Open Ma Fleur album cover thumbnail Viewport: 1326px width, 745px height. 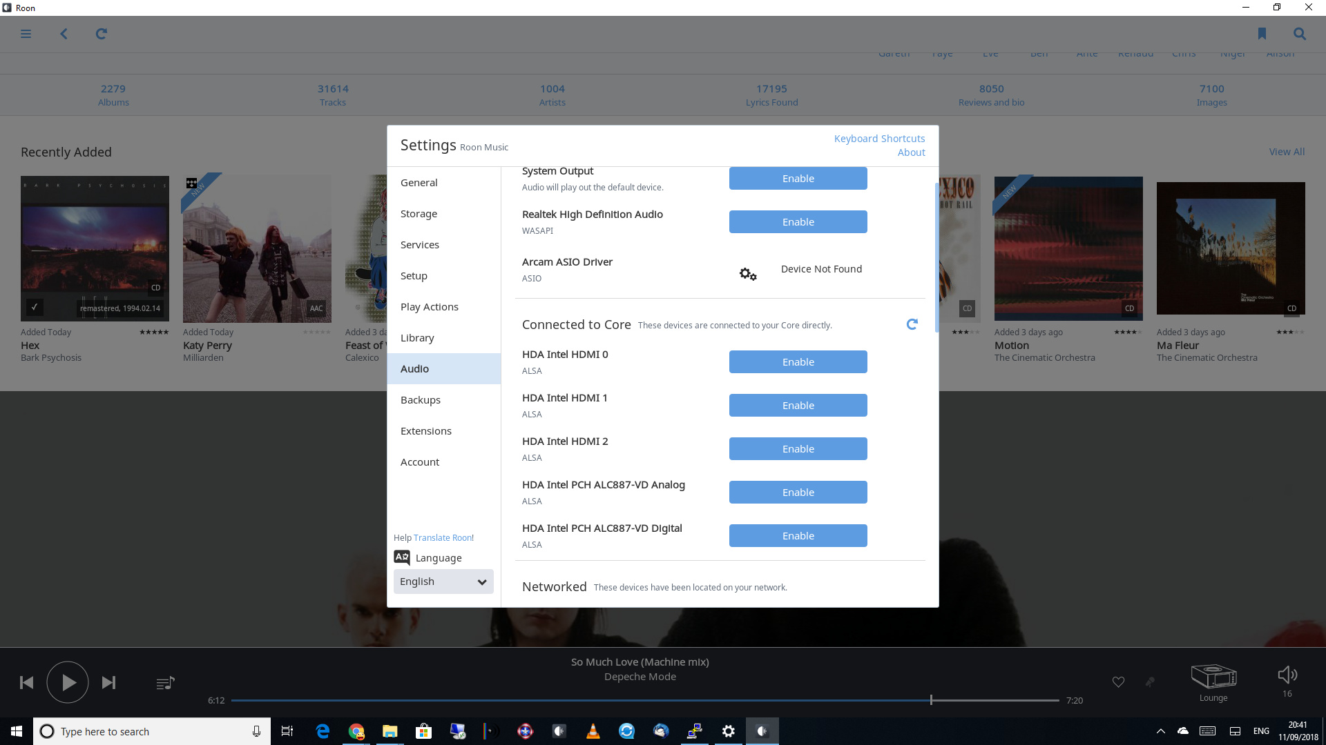1231,248
